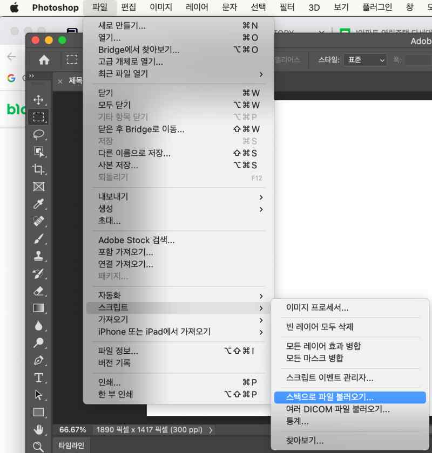Switch to the 타임라인 panel tab

tap(71, 445)
